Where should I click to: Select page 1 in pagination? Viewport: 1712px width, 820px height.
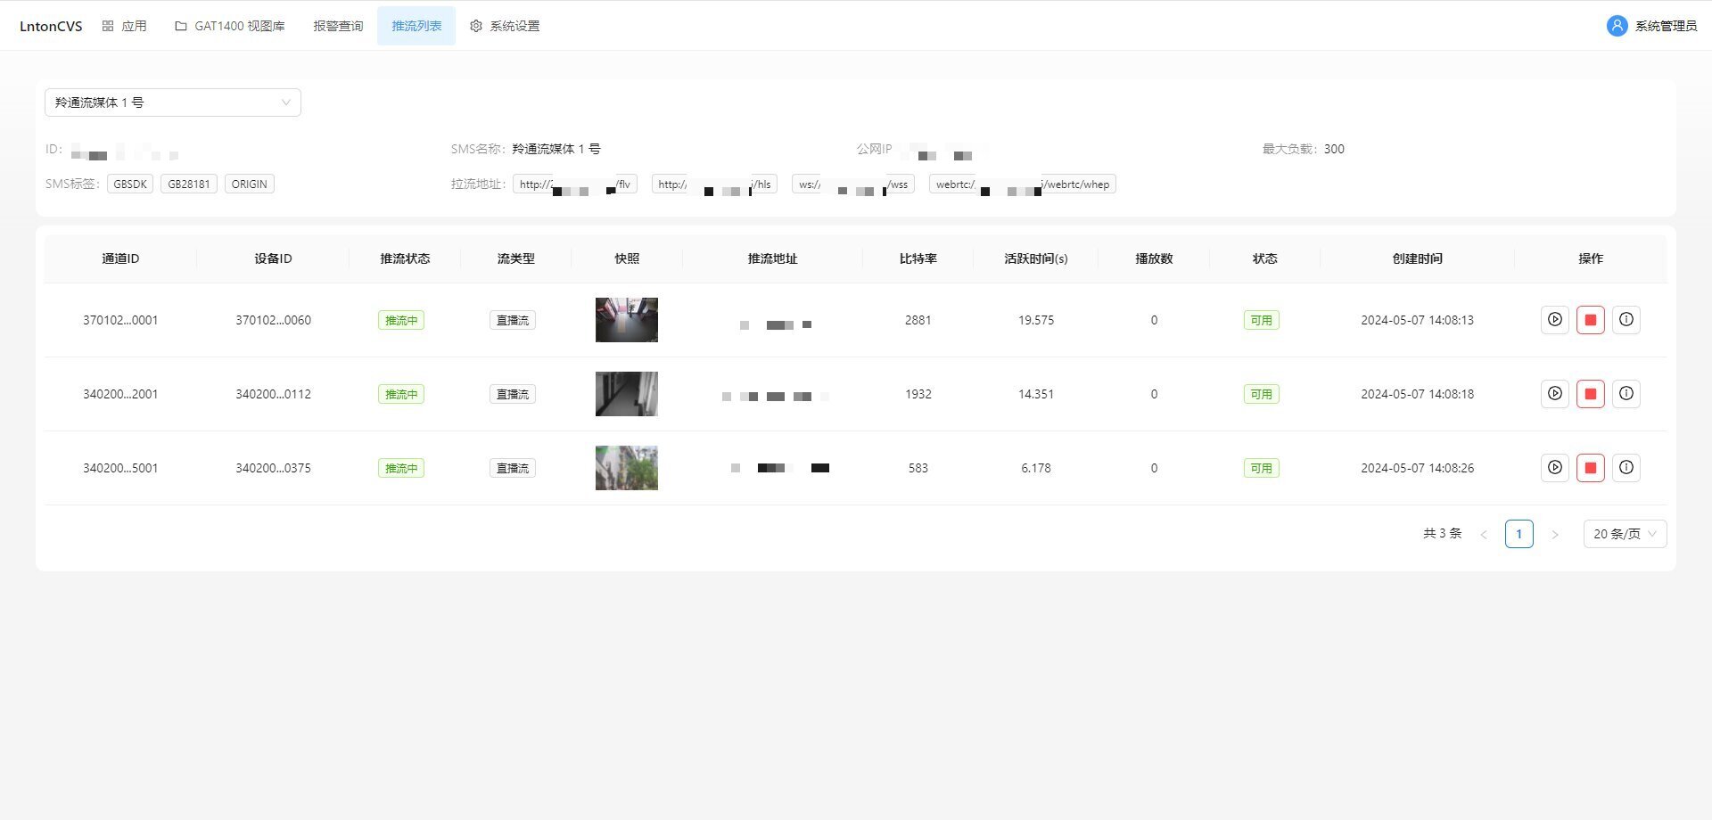click(1519, 533)
